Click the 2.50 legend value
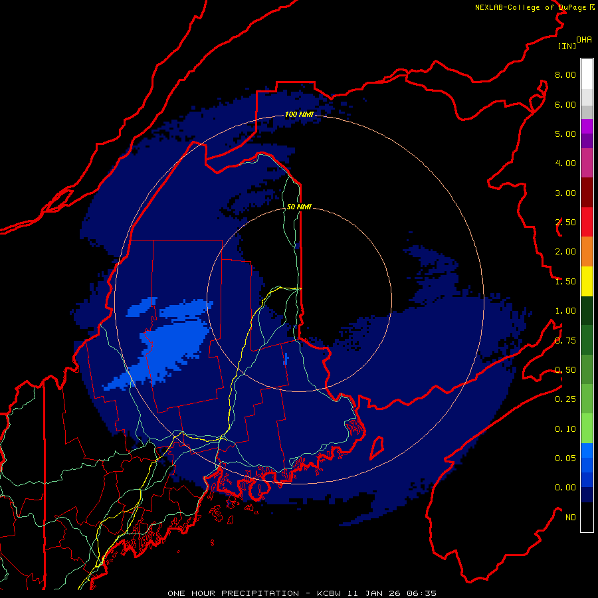Viewport: 598px width, 598px height. pyautogui.click(x=565, y=223)
